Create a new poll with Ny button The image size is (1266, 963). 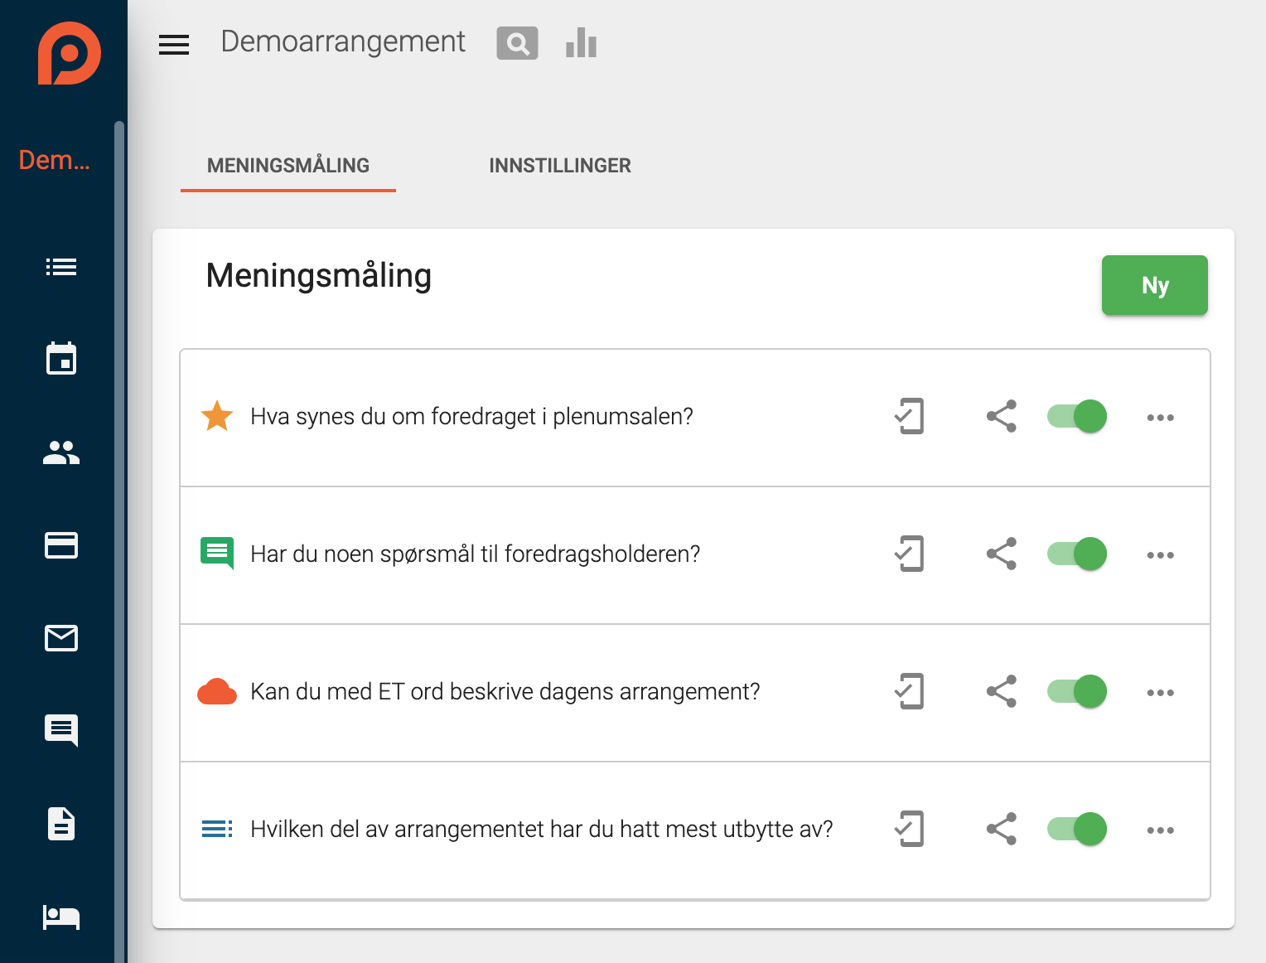(1154, 285)
